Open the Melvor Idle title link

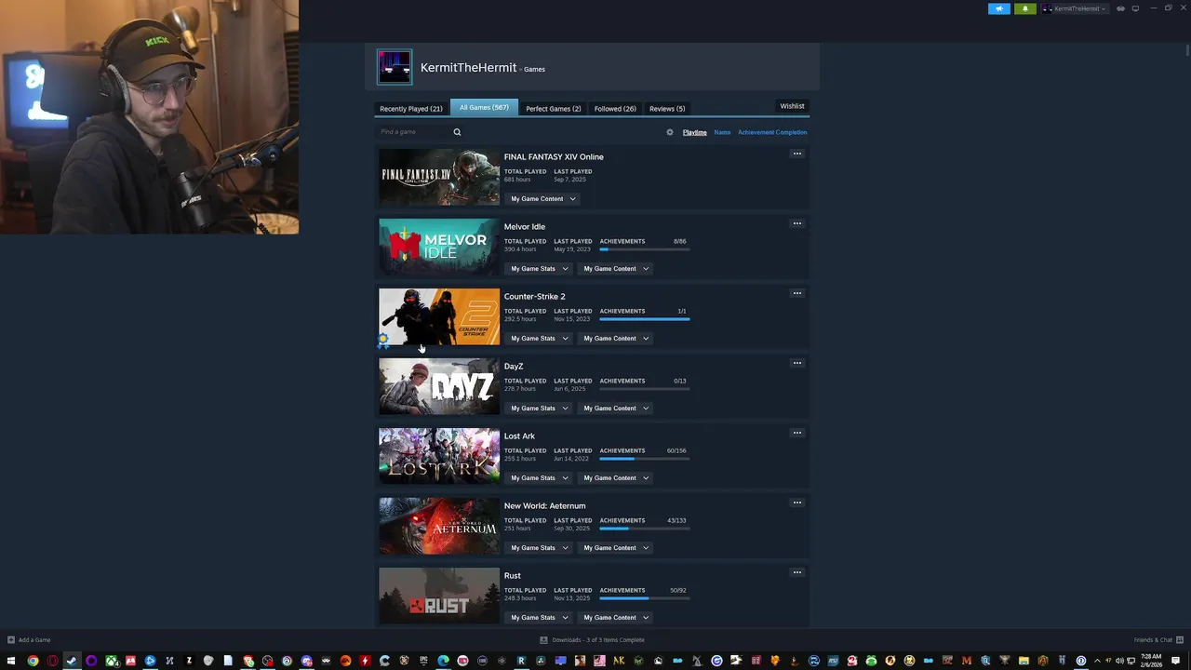tap(525, 227)
